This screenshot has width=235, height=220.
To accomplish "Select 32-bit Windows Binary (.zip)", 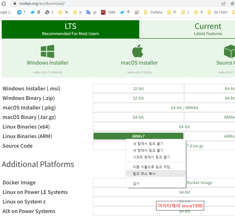I will 138,98.
